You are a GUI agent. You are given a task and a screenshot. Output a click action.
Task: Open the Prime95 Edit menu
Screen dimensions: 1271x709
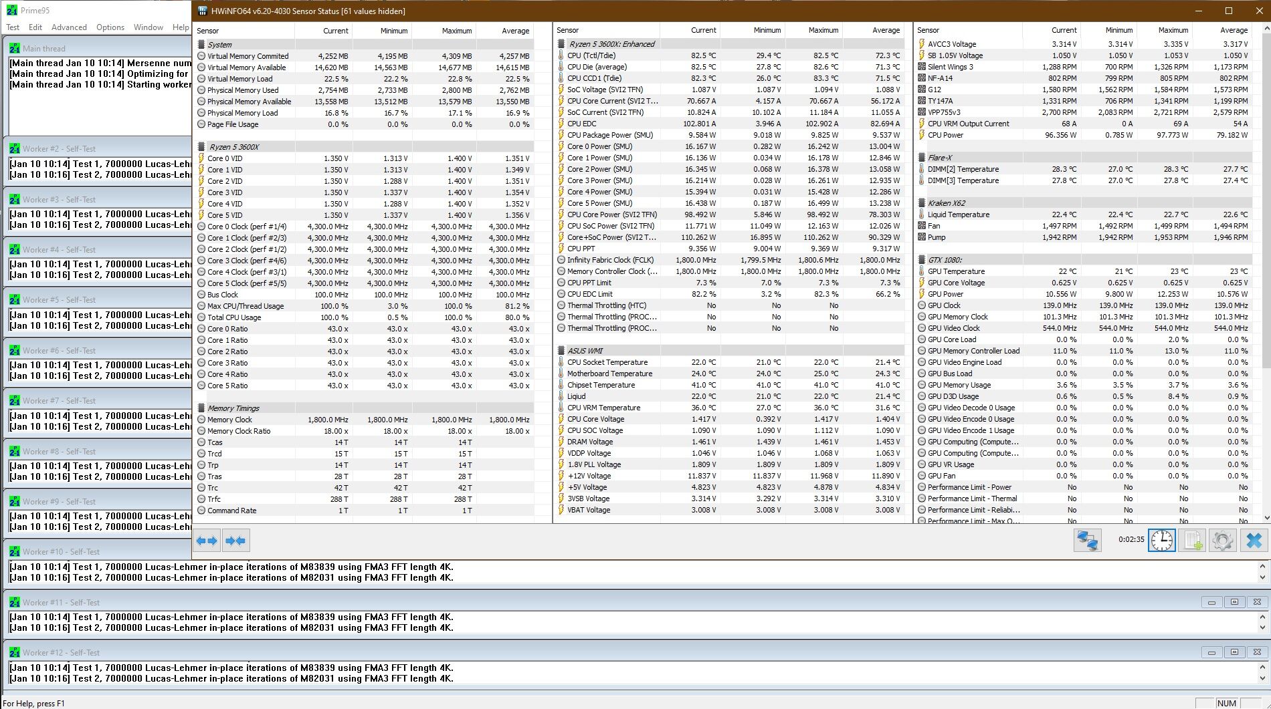coord(35,27)
